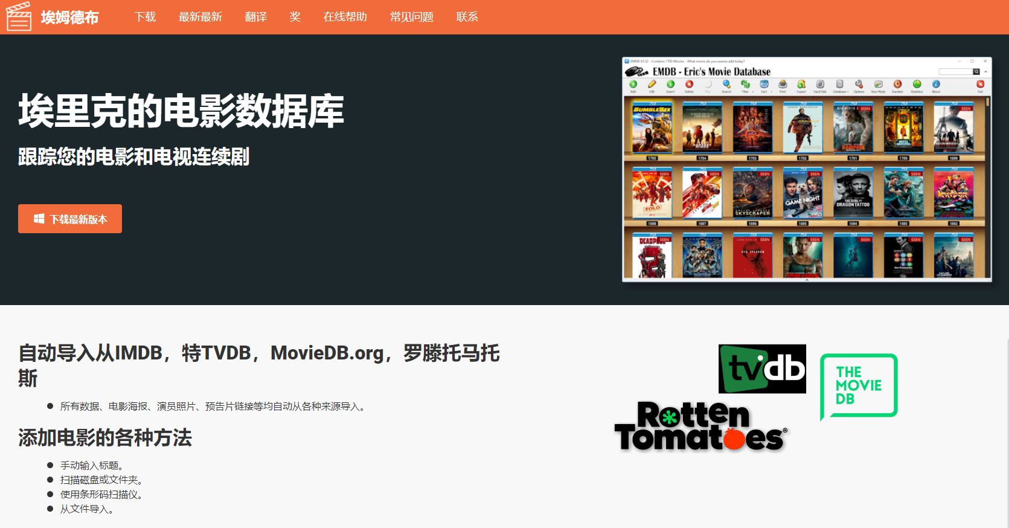Viewport: 1009px width, 528px height.
Task: Click the 埃姆德布 site title link
Action: [70, 17]
